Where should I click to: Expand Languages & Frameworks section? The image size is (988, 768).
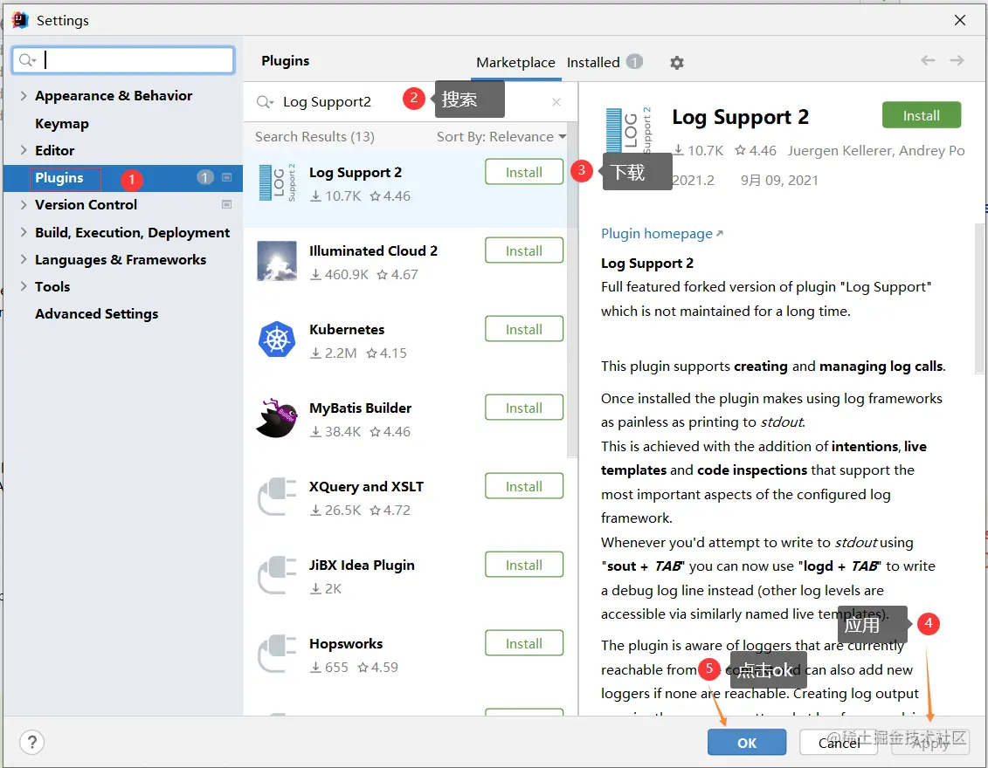pyautogui.click(x=24, y=259)
